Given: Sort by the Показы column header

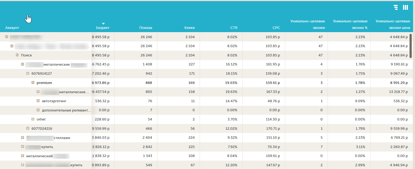Looking at the screenshot, I should [146, 28].
